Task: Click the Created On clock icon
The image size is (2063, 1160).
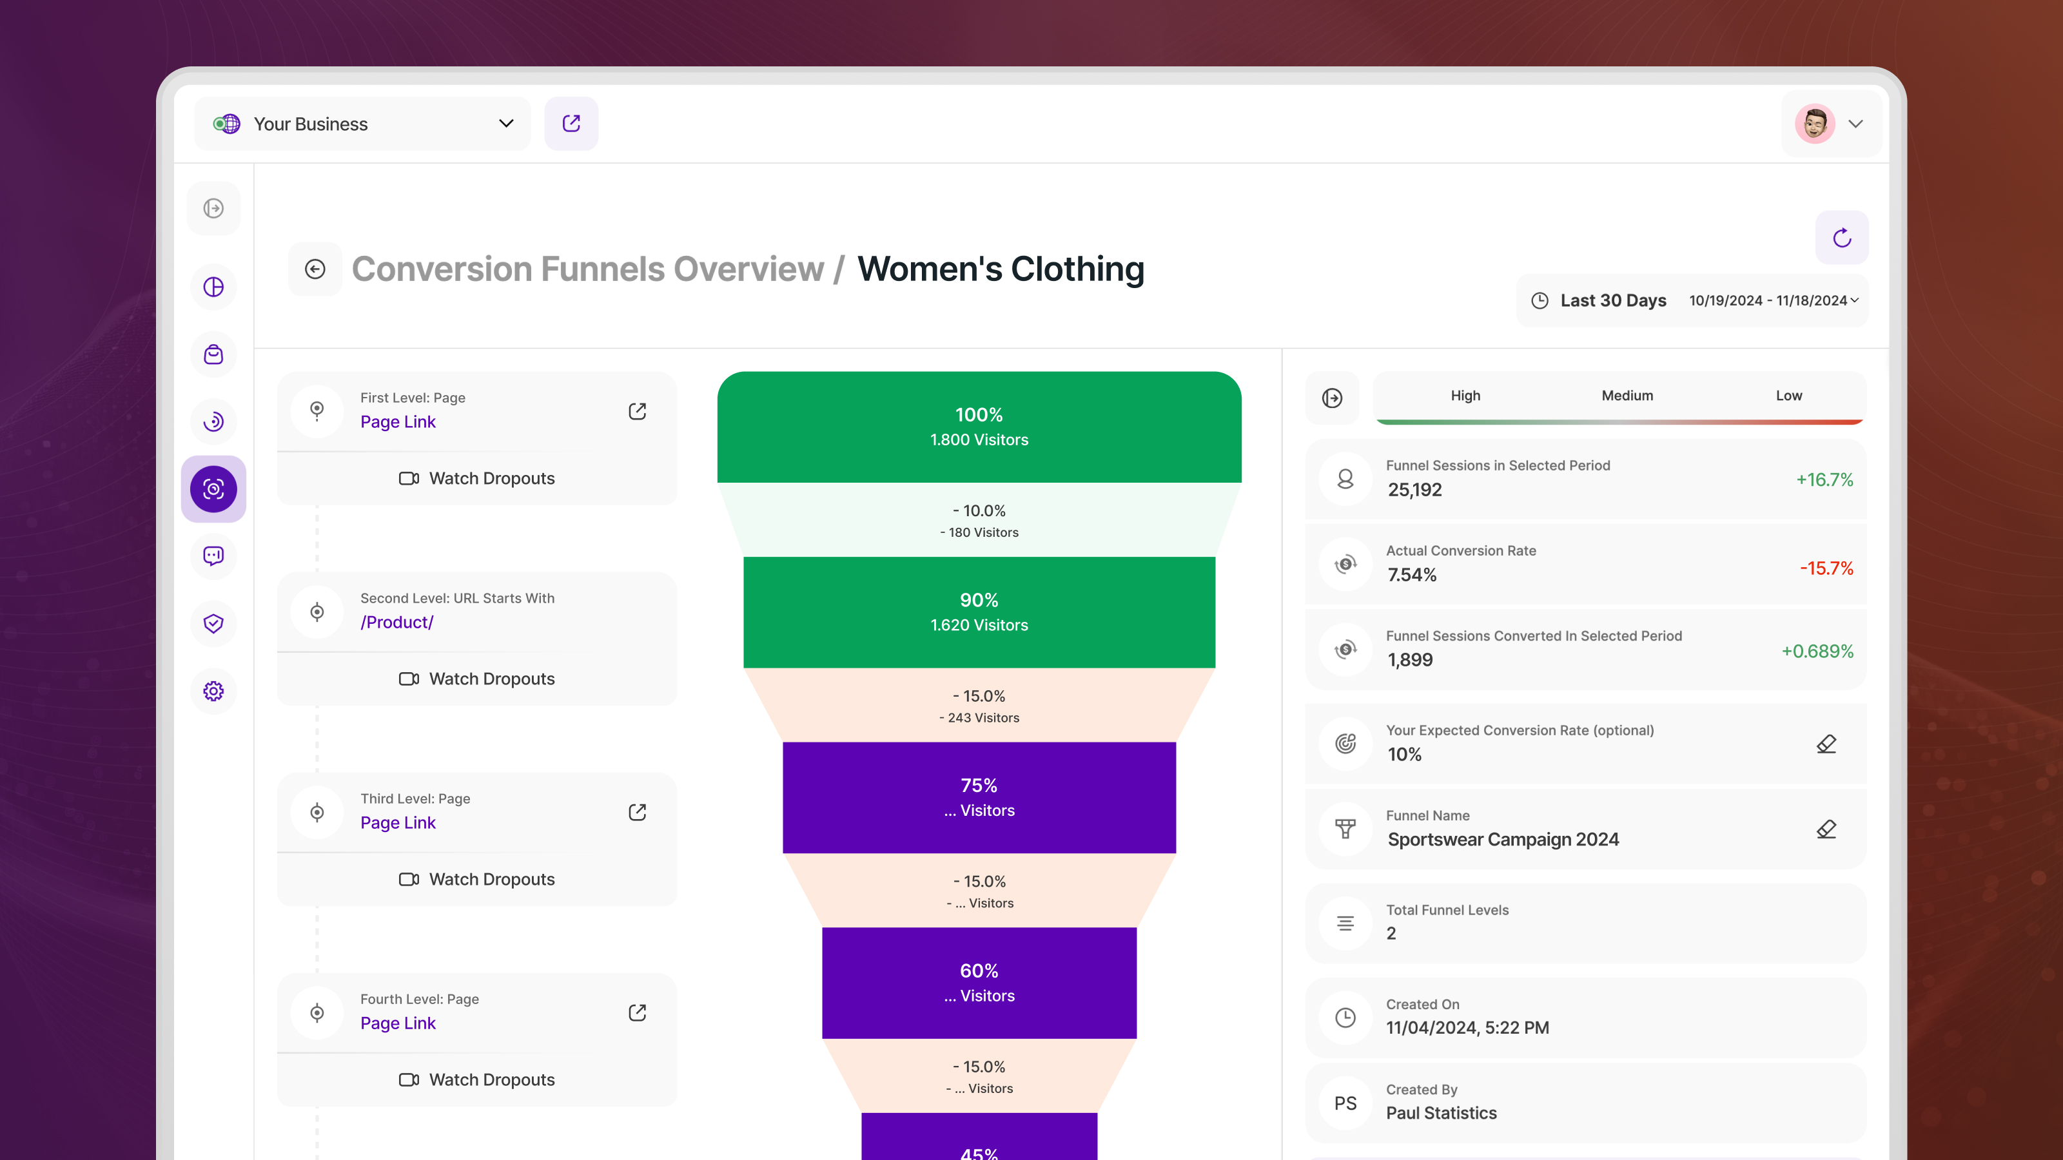Action: (x=1345, y=1018)
